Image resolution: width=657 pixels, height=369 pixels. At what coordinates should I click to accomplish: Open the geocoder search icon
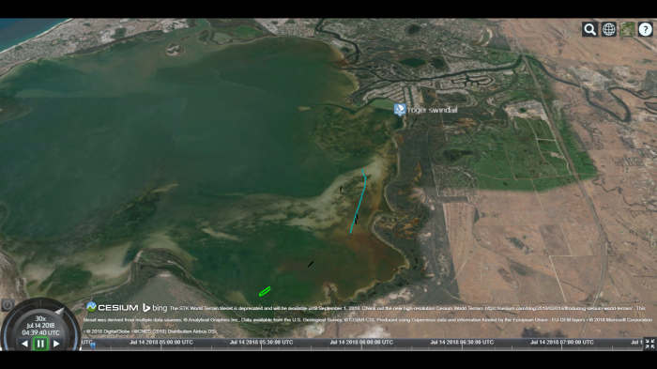[x=589, y=29]
